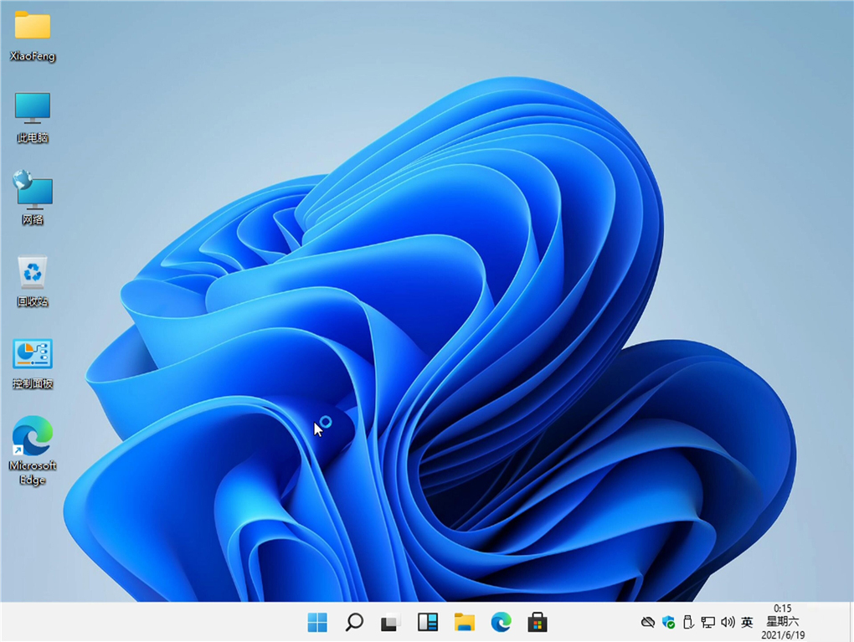Open the safely remove hardware tray icon

688,622
